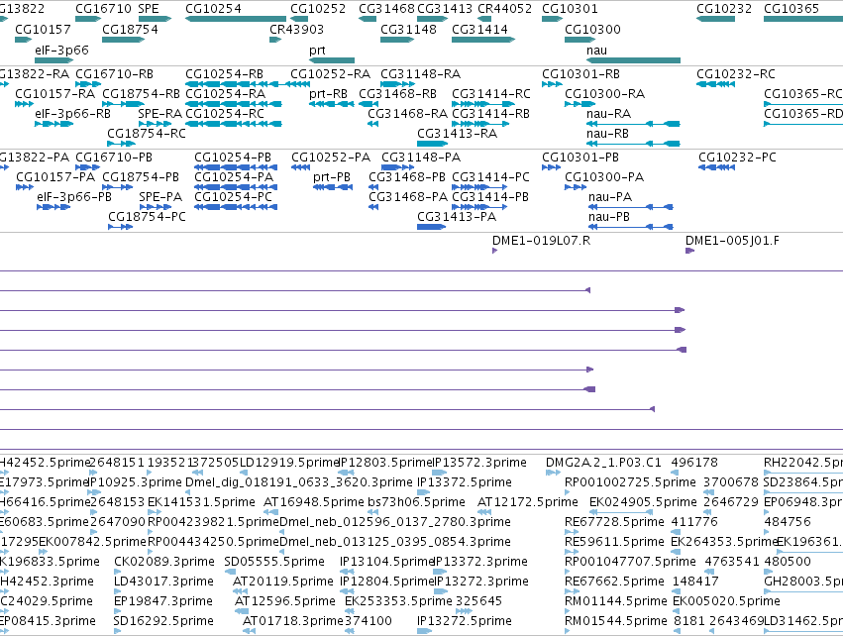Open the eIF-3p66 gene feature
843x636 pixels.
click(x=53, y=60)
